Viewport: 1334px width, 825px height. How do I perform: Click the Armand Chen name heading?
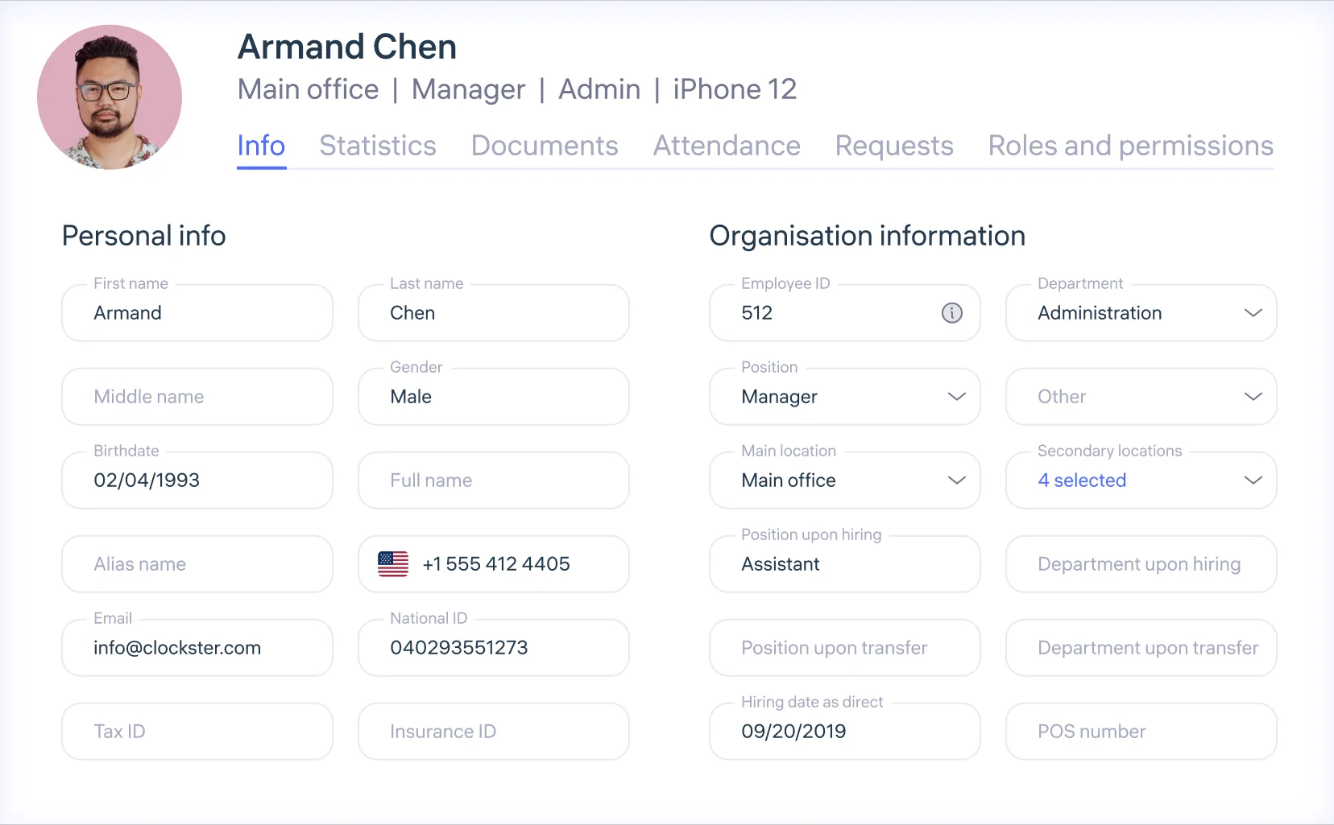[x=347, y=47]
